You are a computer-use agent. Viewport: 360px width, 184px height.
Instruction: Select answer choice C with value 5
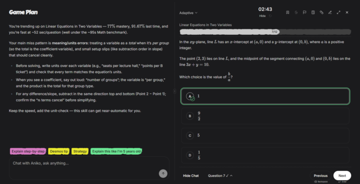point(265,136)
